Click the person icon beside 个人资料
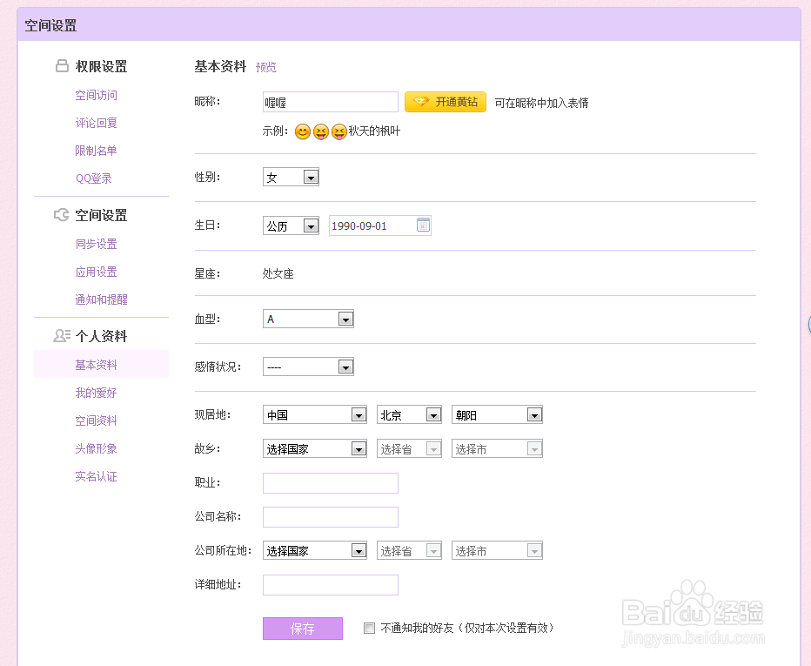This screenshot has width=811, height=666. 62,336
